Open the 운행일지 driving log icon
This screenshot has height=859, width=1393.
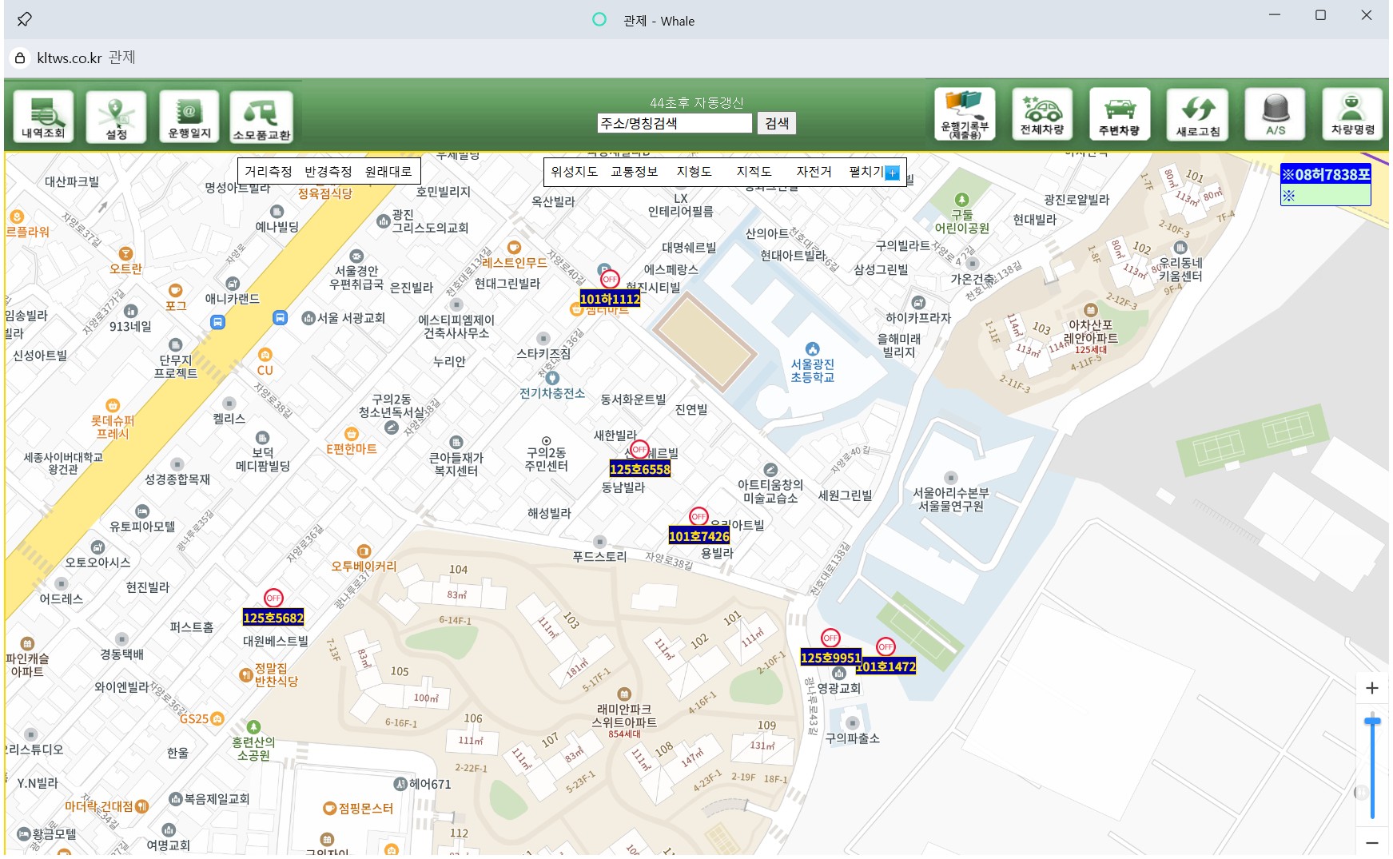coord(189,117)
